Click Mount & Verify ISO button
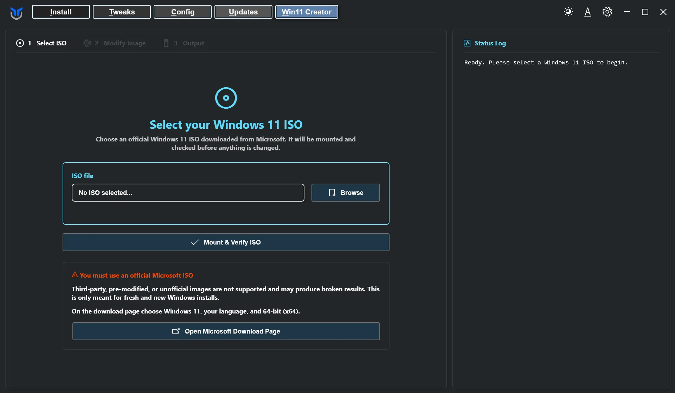Viewport: 675px width, 393px height. pyautogui.click(x=226, y=242)
